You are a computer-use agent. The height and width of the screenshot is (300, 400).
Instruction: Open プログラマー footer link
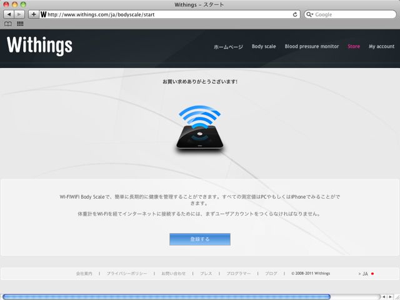[x=239, y=274]
